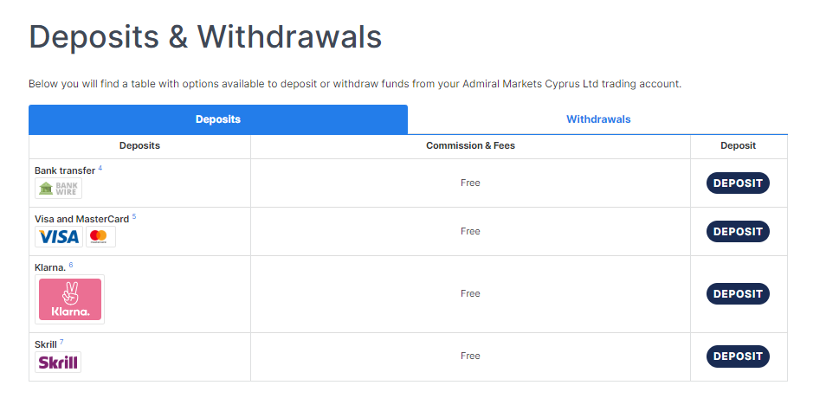Viewport: 839px width, 398px height.
Task: Click the Deposits & Withdrawals page heading
Action: (205, 37)
